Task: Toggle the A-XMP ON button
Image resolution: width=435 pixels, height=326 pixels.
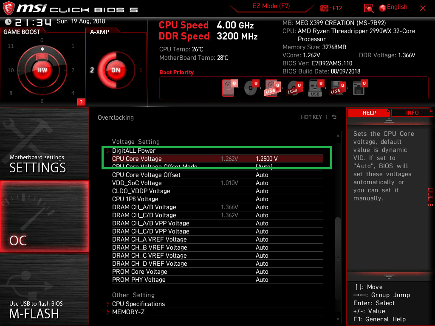Action: [116, 70]
